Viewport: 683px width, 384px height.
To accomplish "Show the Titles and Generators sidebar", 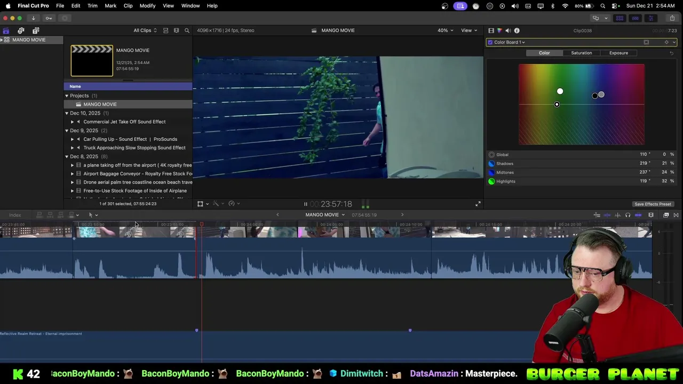I will (36, 30).
